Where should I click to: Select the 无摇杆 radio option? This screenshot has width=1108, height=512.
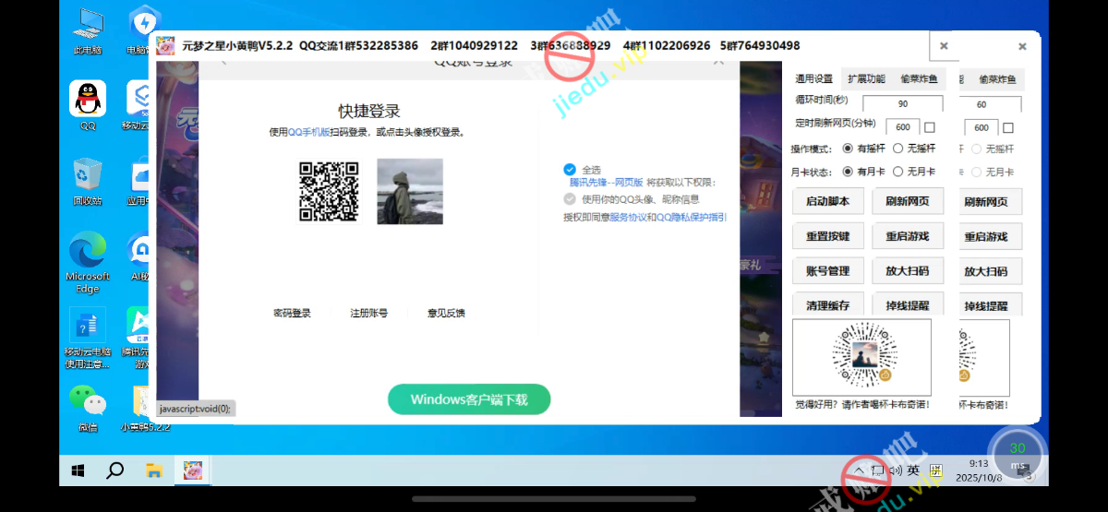[897, 149]
